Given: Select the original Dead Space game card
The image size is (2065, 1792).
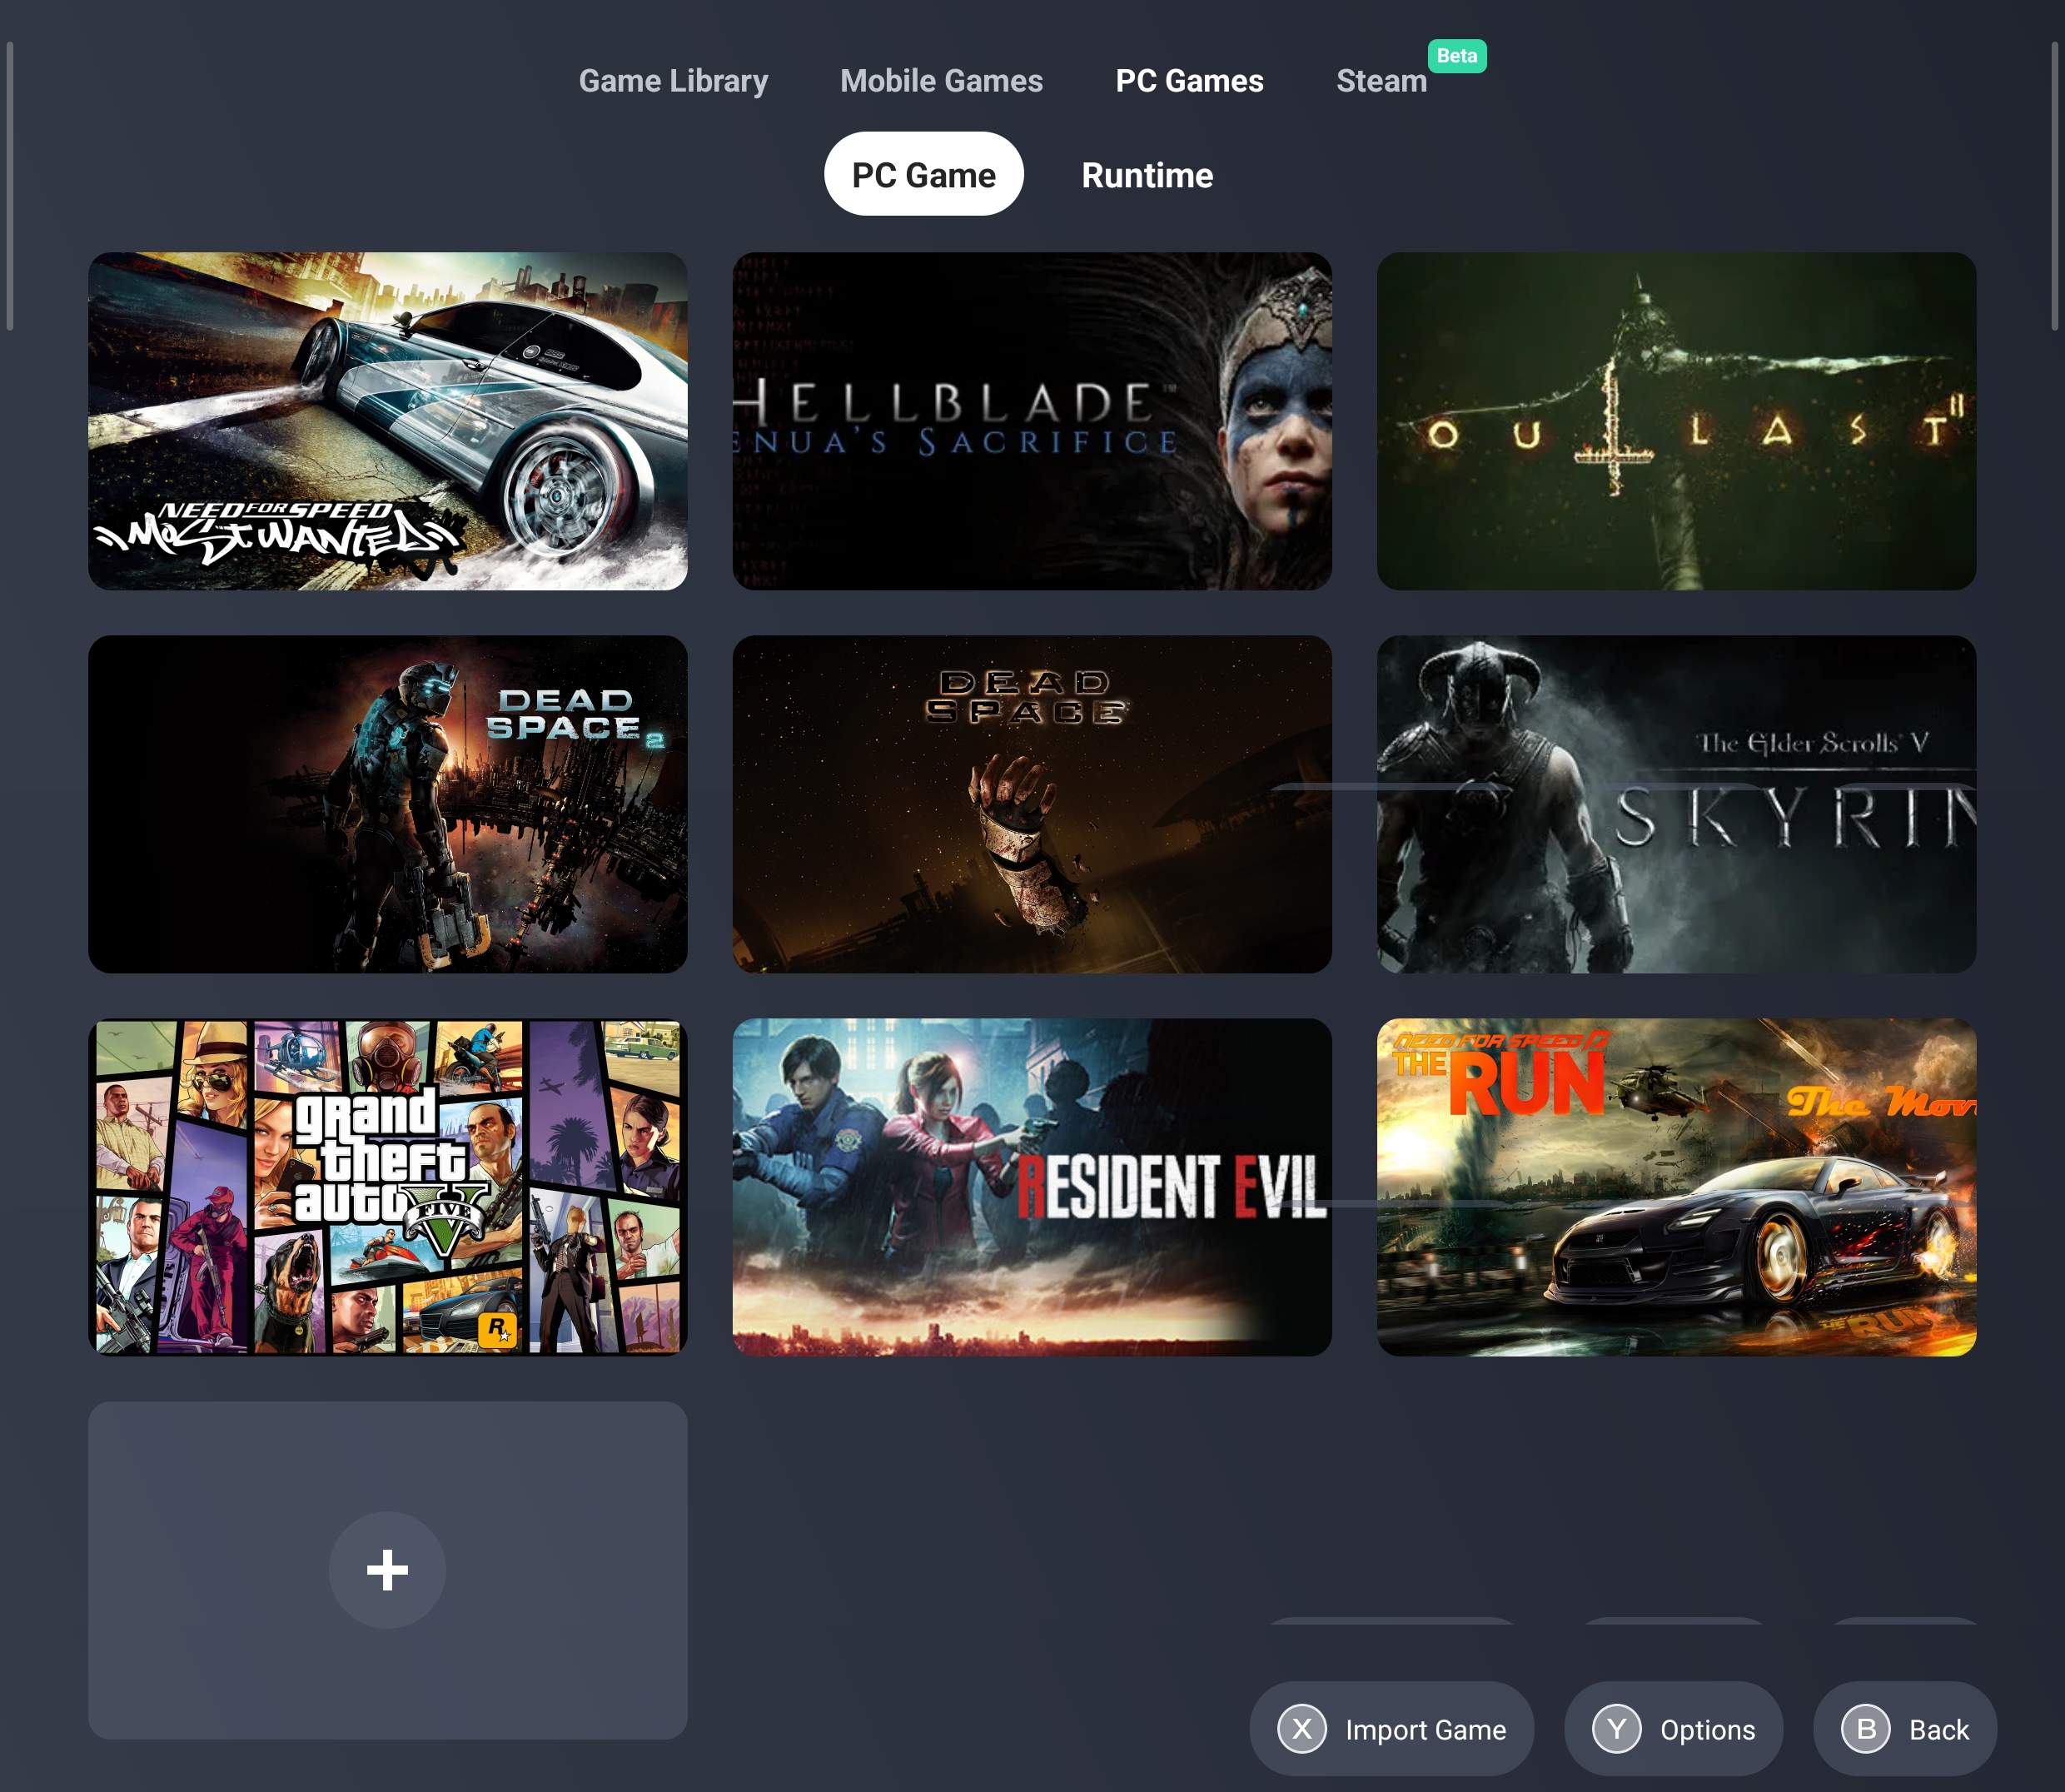Looking at the screenshot, I should 1032,804.
